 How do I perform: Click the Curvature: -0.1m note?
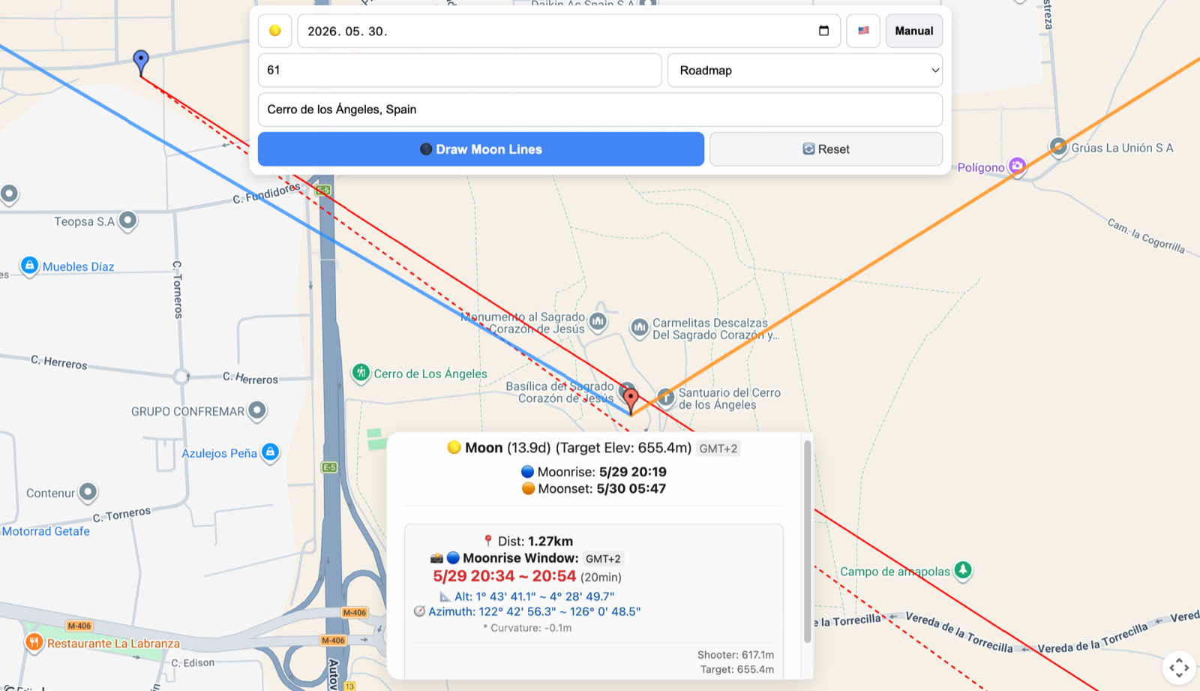coord(527,628)
